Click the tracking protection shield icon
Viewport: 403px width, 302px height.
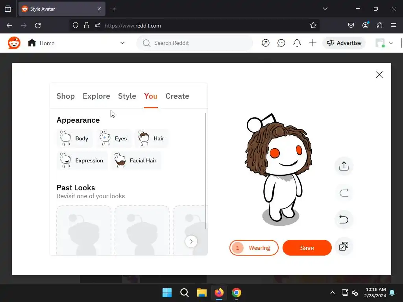pos(76,26)
